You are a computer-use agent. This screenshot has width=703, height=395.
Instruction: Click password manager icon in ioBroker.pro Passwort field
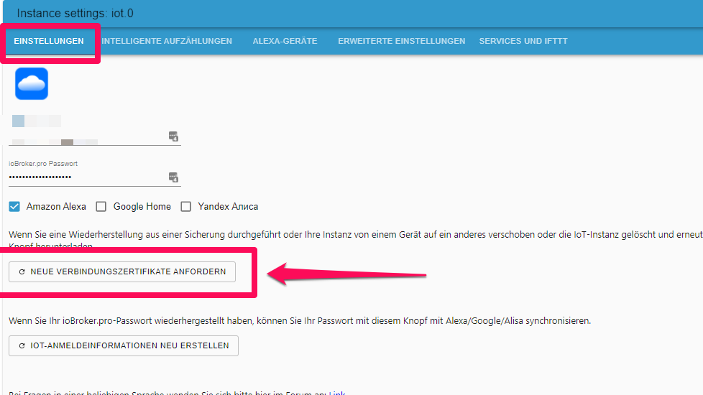(173, 177)
